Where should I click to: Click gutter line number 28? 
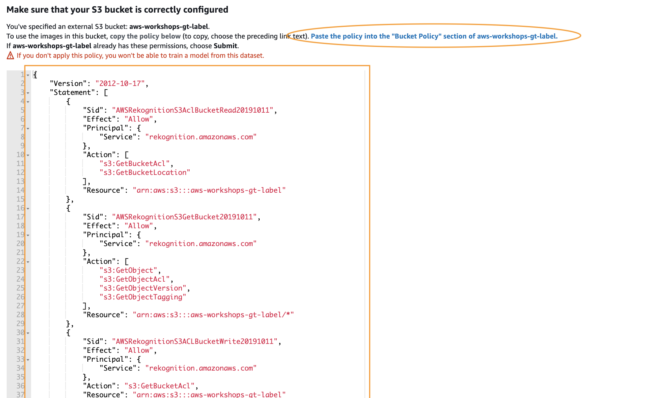pyautogui.click(x=20, y=315)
